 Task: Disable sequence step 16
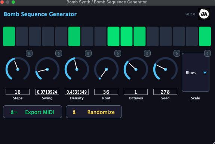(205, 36)
